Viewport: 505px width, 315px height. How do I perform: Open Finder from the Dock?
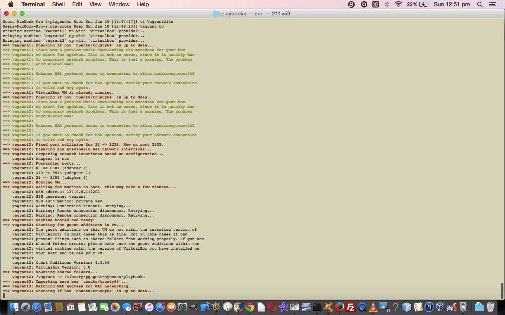[x=14, y=307]
